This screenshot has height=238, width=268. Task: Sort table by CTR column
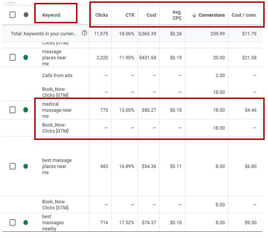point(130,15)
